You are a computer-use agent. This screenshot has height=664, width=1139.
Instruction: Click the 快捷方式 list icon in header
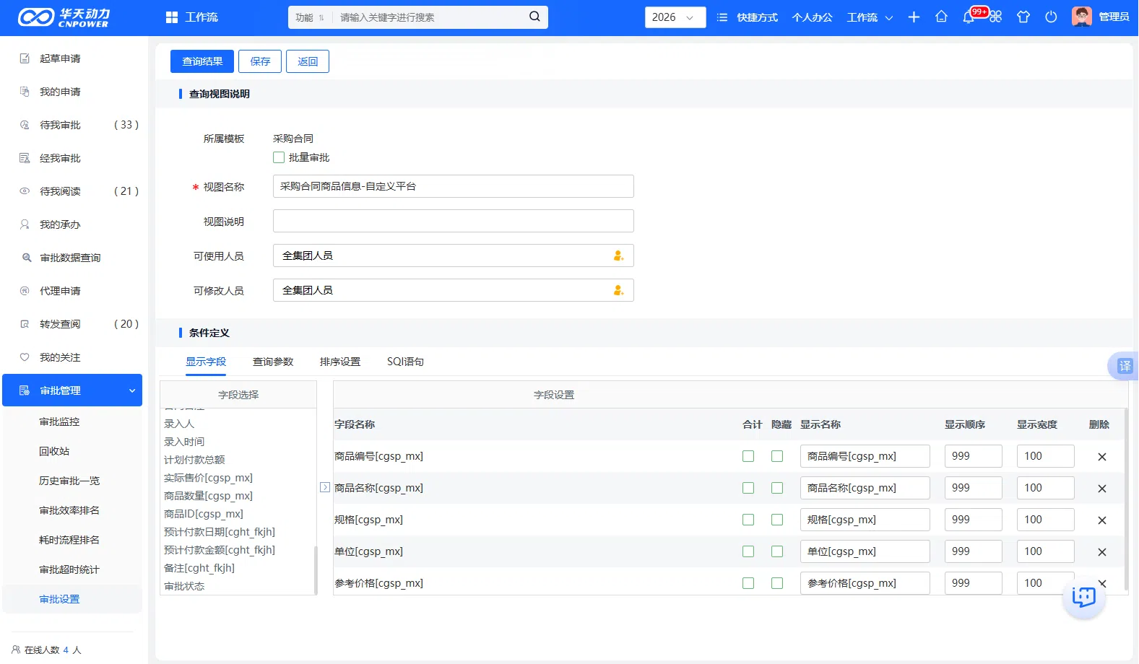pos(722,17)
